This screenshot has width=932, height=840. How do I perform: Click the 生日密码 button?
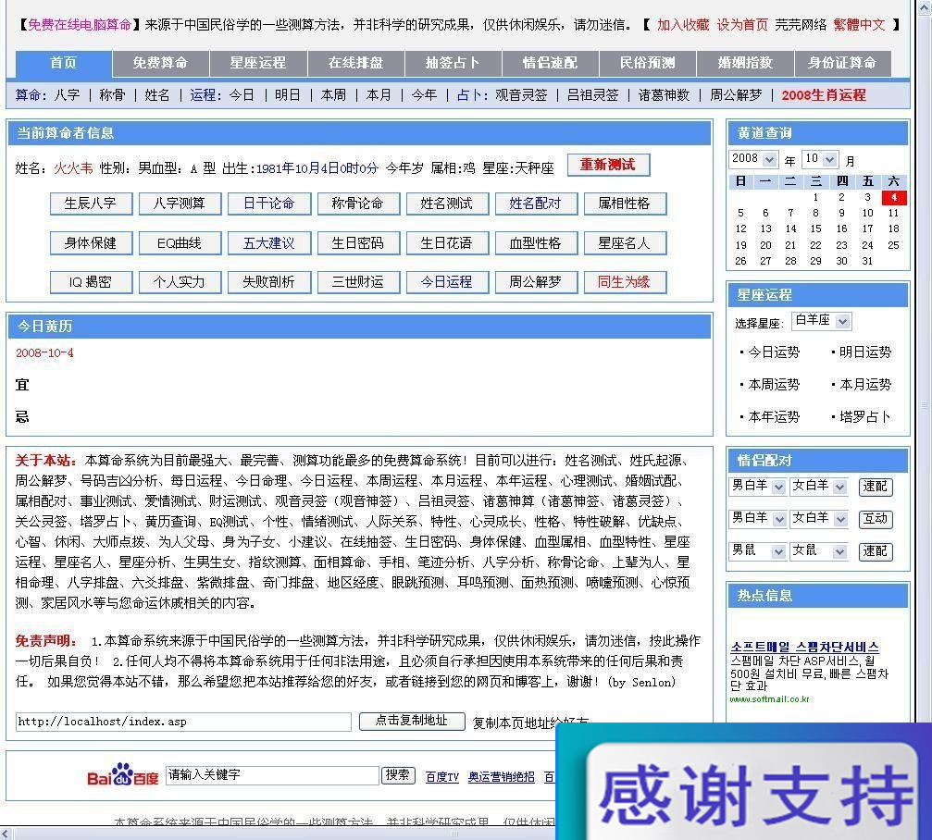(x=358, y=243)
